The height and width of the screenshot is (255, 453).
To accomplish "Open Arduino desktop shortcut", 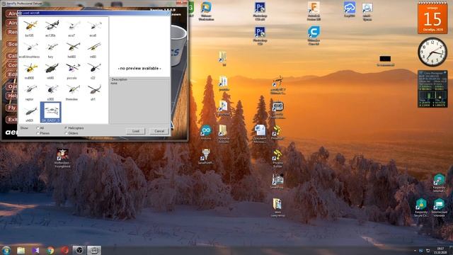I will pos(206,132).
